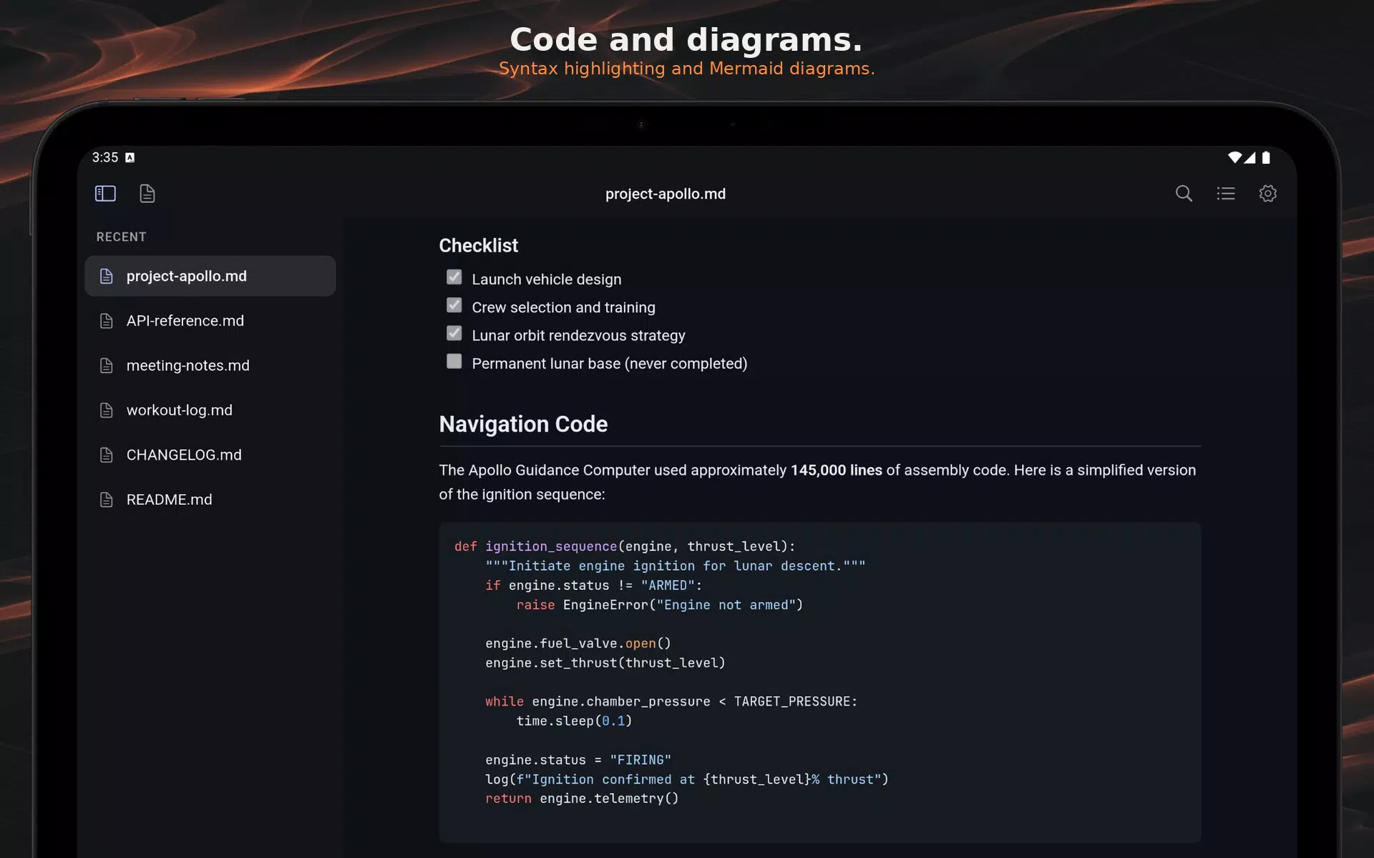This screenshot has height=858, width=1374.
Task: Open workout-log.md from recent list
Action: point(210,410)
